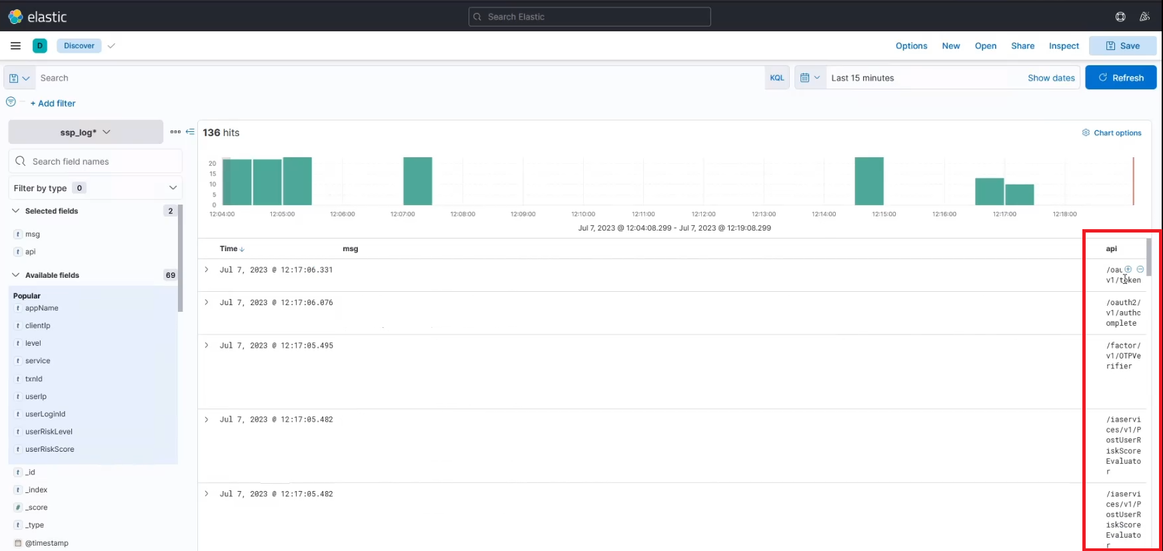Screen dimensions: 1163x551
Task: Collapse the Selected fields section
Action: pyautogui.click(x=16, y=211)
